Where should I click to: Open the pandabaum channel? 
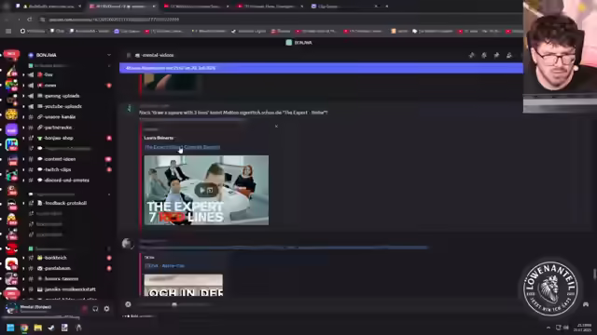pos(57,268)
